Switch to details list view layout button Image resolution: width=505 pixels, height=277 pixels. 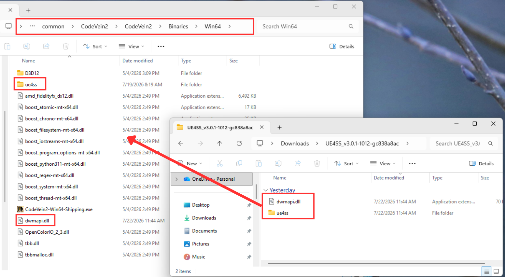(487, 271)
